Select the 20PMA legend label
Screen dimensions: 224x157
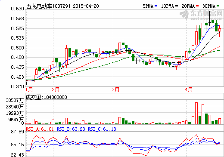188,6
